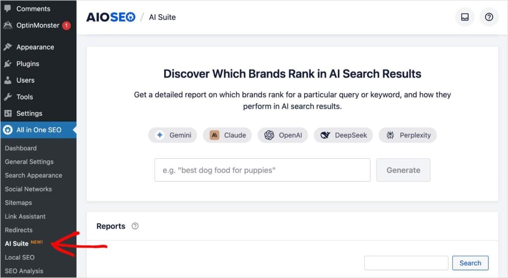Click the Tools wrench icon
Viewport: 508px width, 278px height.
pos(7,97)
